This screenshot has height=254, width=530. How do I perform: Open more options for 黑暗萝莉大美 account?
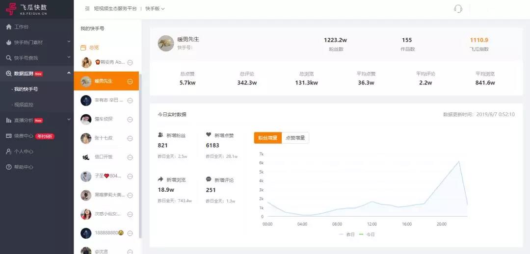(x=130, y=195)
